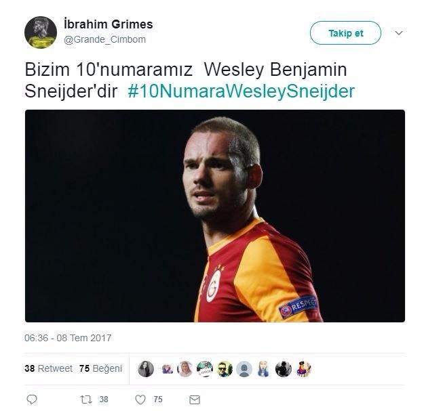Click the retweet count 38 beside arrows
Image resolution: width=424 pixels, height=411 pixels.
pyautogui.click(x=104, y=399)
